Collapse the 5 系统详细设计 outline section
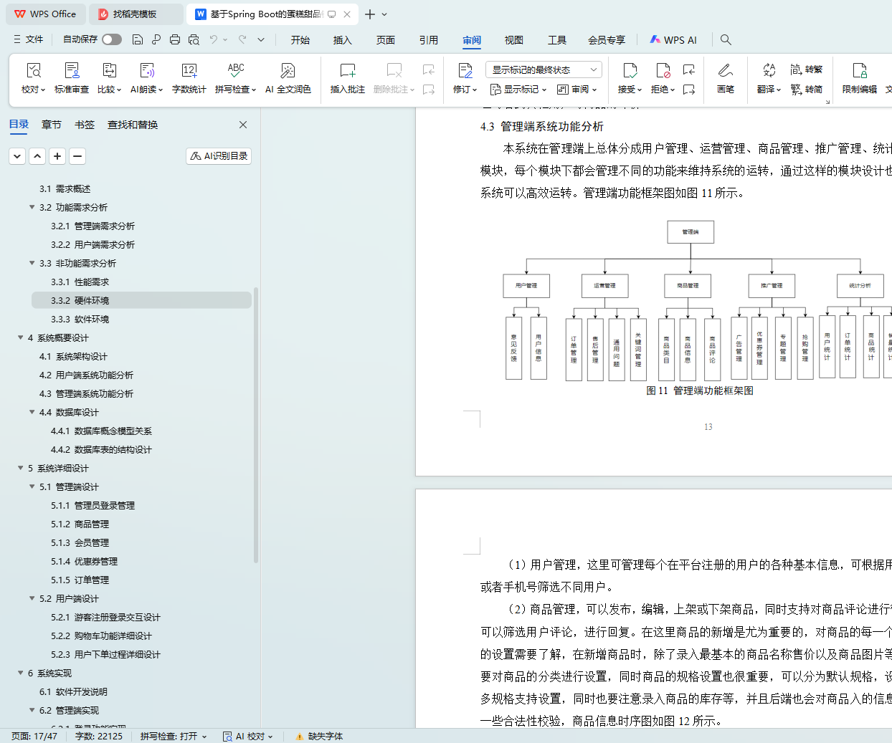The height and width of the screenshot is (743, 892). pos(21,468)
